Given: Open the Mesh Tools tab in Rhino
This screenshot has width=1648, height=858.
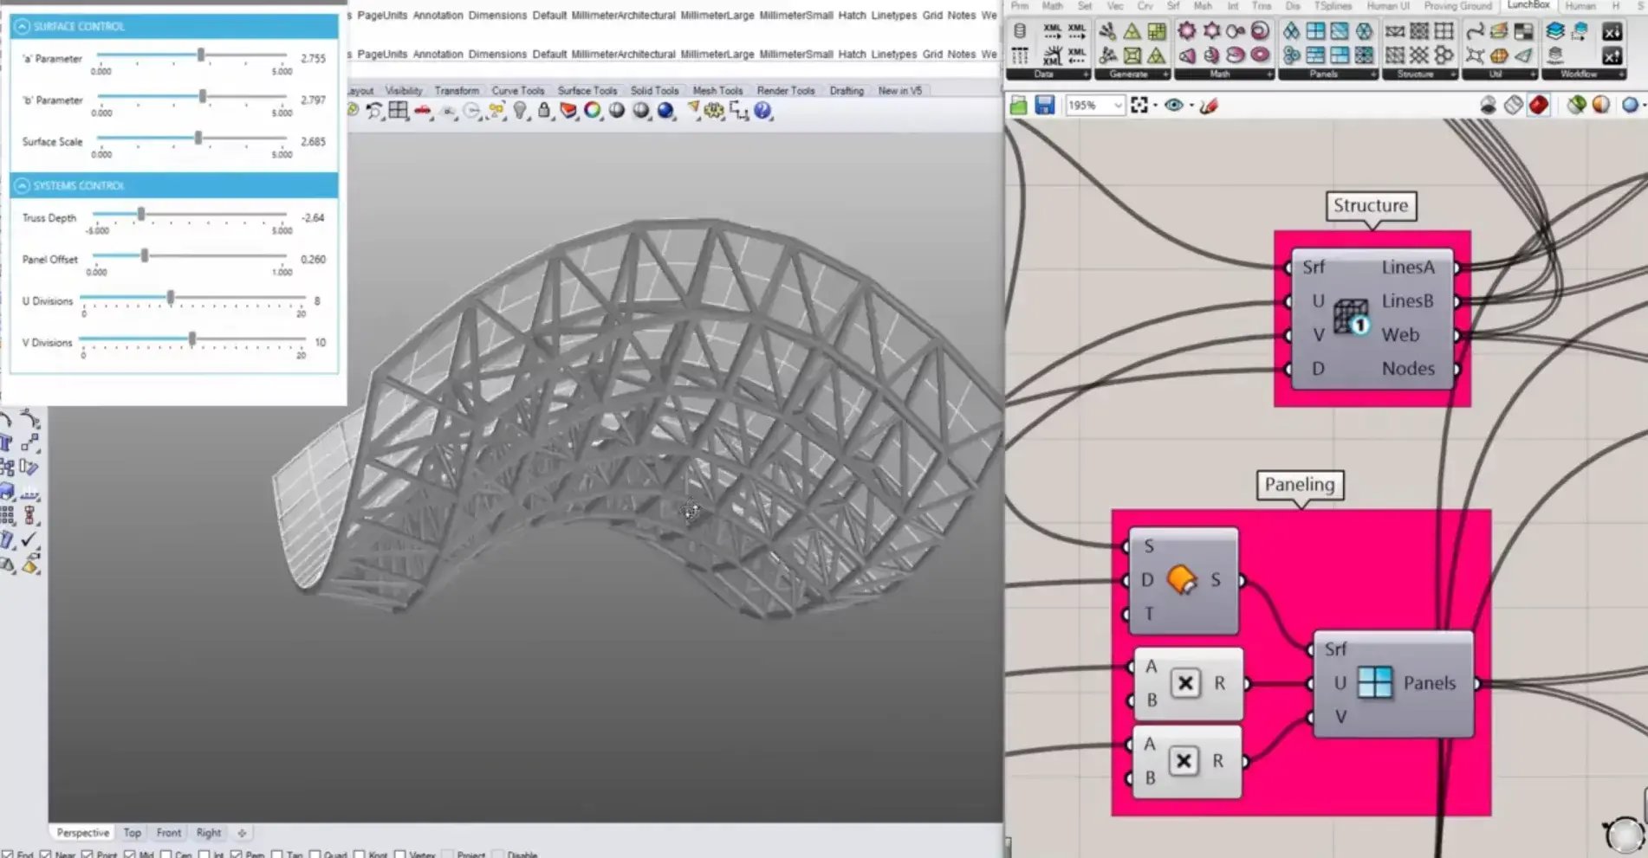Looking at the screenshot, I should coord(717,90).
